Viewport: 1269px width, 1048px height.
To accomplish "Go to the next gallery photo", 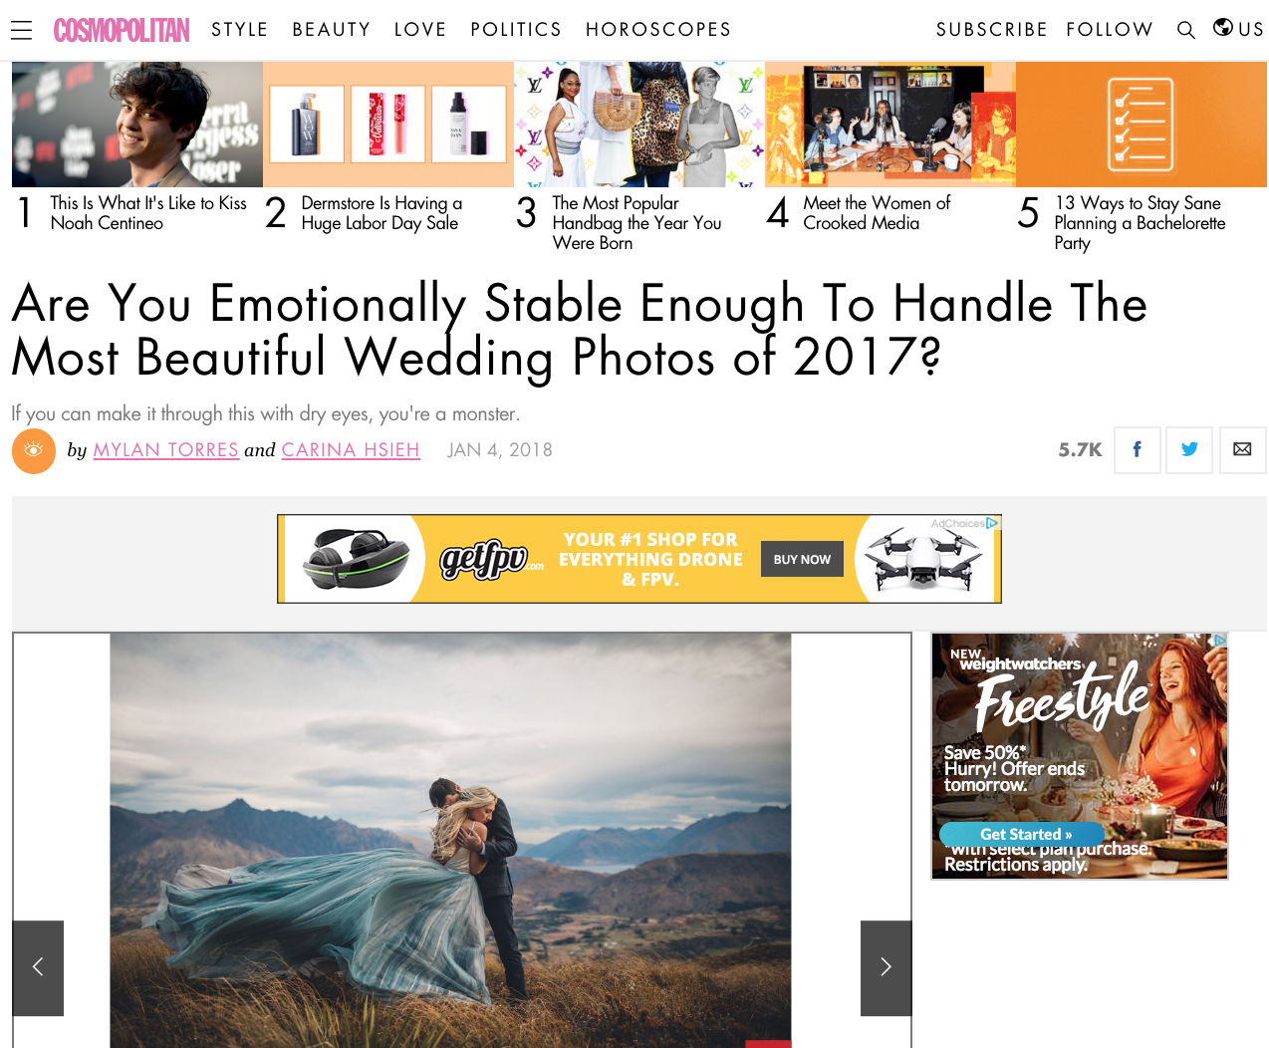I will tap(886, 967).
